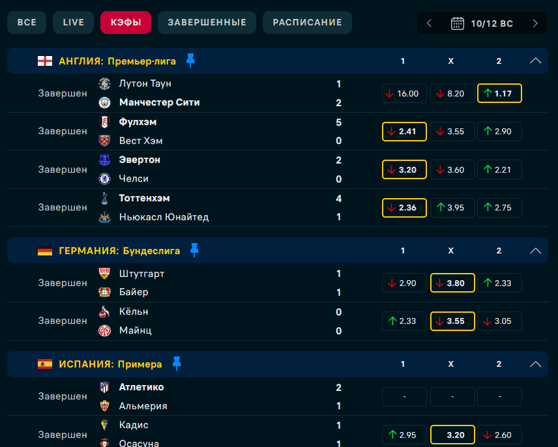
Task: Click the Завершен status for Everton match
Action: [x=63, y=169]
